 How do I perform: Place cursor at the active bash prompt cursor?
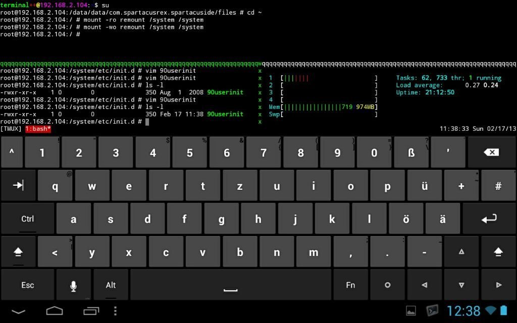(x=147, y=122)
